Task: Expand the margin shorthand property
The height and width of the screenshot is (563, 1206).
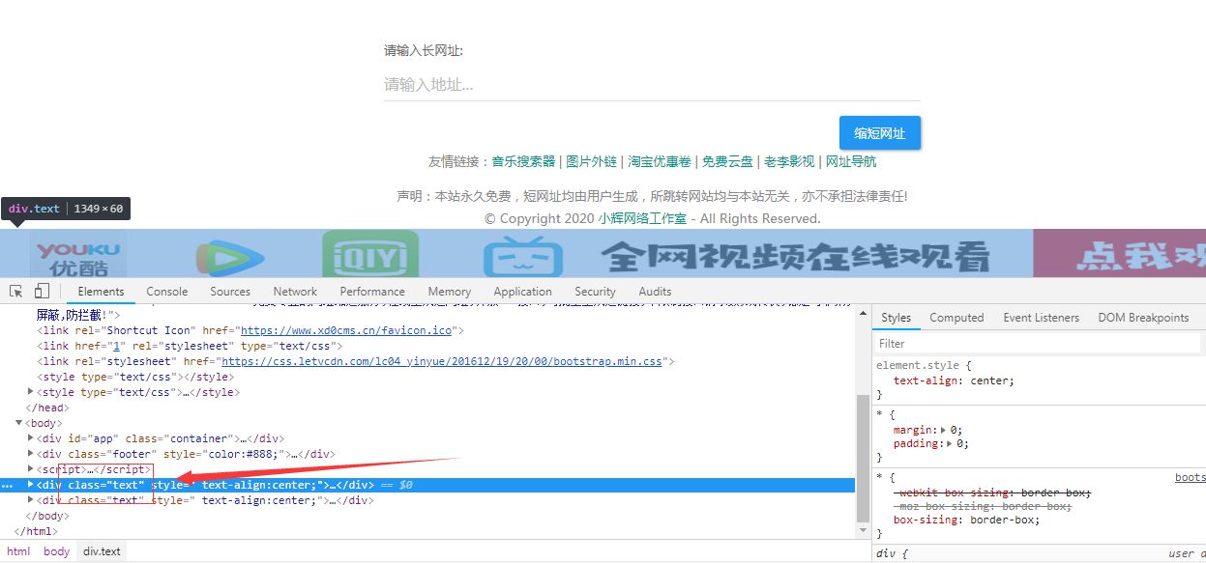Action: click(x=944, y=430)
